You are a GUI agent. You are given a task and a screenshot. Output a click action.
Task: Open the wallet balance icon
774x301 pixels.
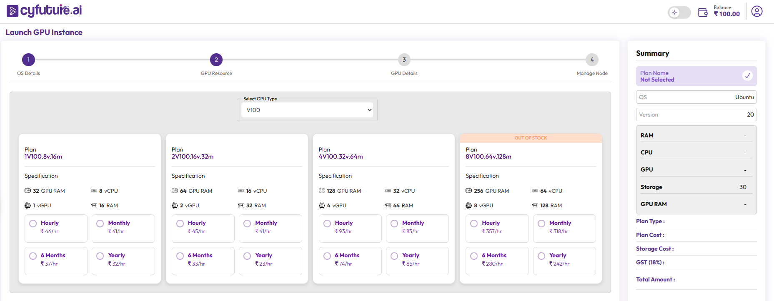[x=703, y=12]
